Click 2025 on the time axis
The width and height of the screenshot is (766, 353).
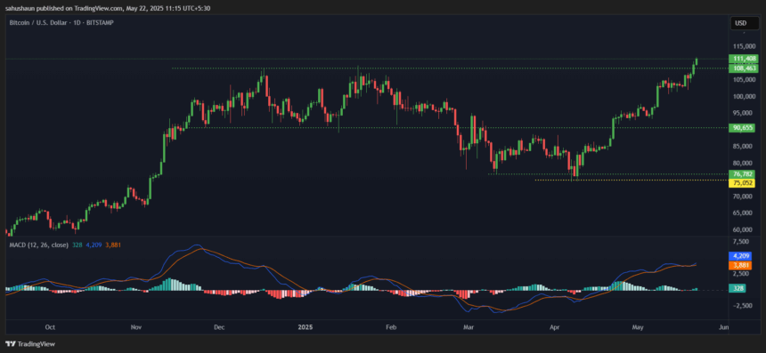point(305,327)
